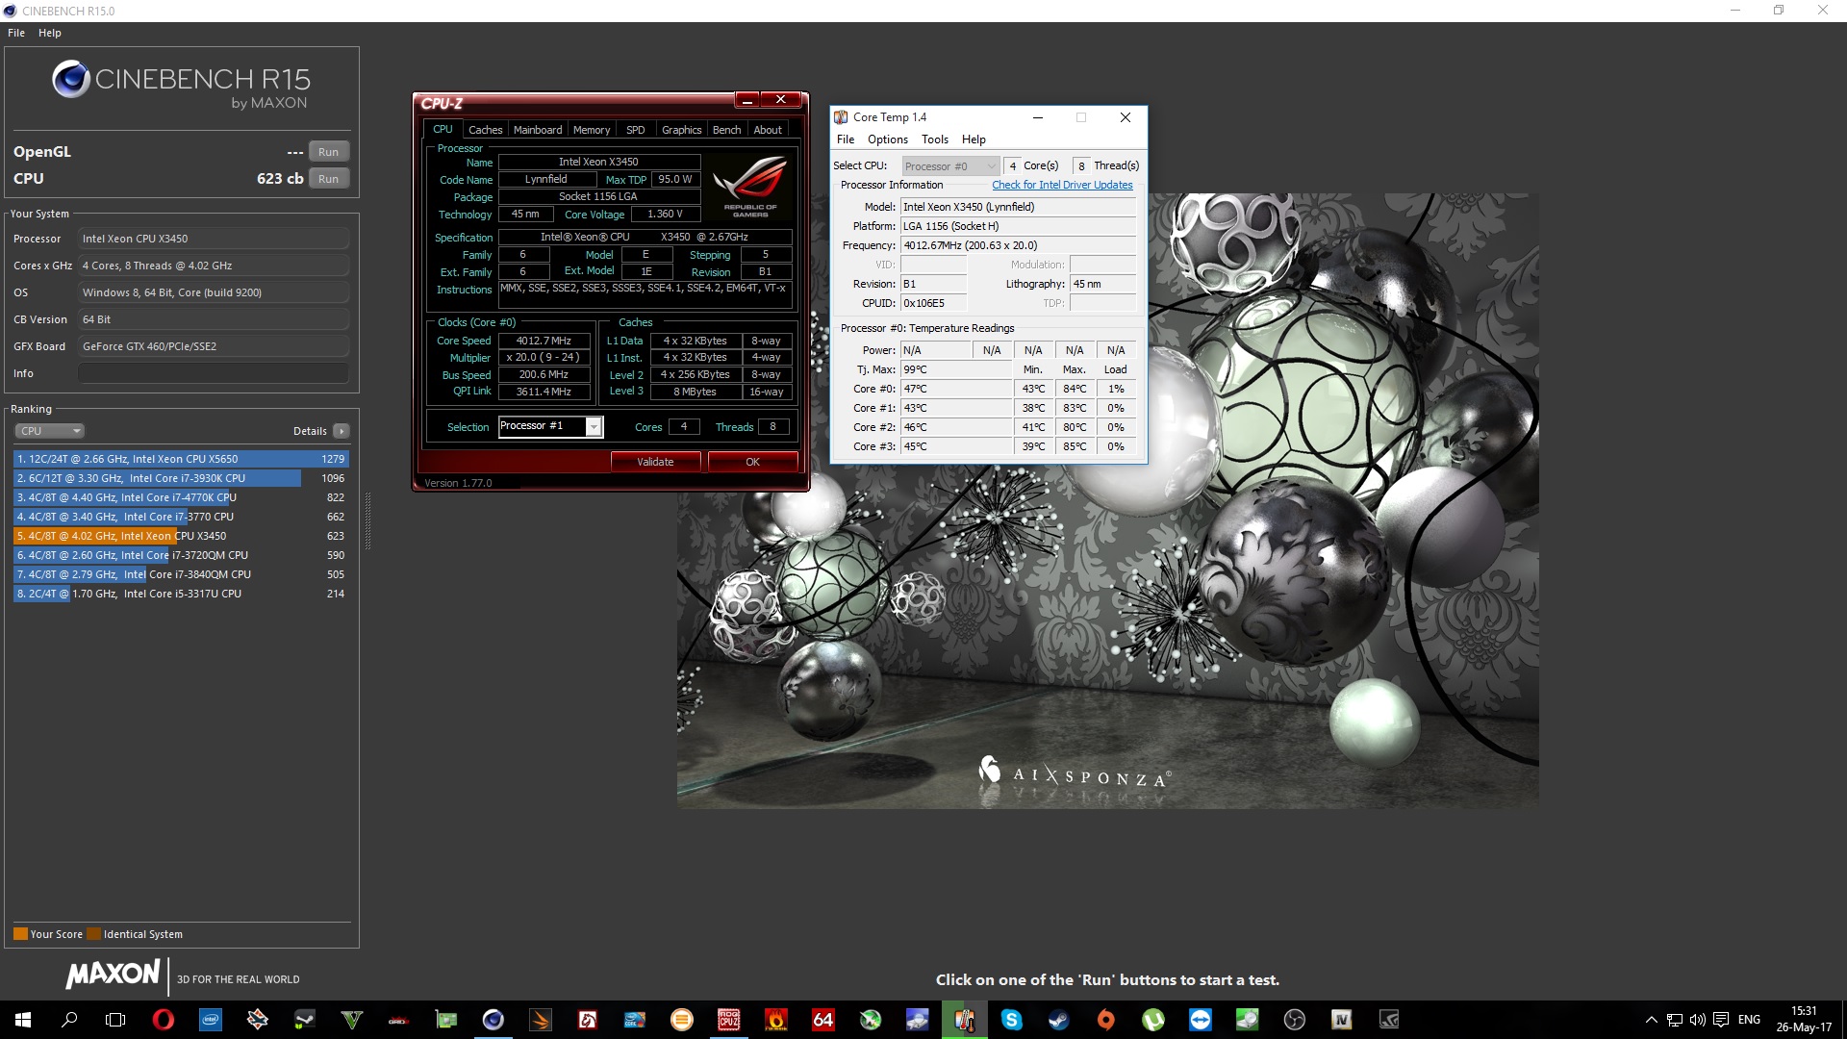Click Check for Intel Driver Updates link
Image resolution: width=1847 pixels, height=1039 pixels.
click(1062, 185)
